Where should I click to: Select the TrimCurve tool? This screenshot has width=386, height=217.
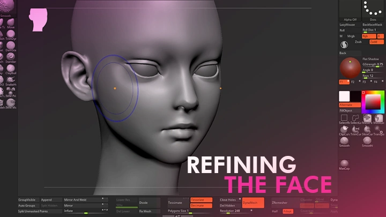[355, 131]
